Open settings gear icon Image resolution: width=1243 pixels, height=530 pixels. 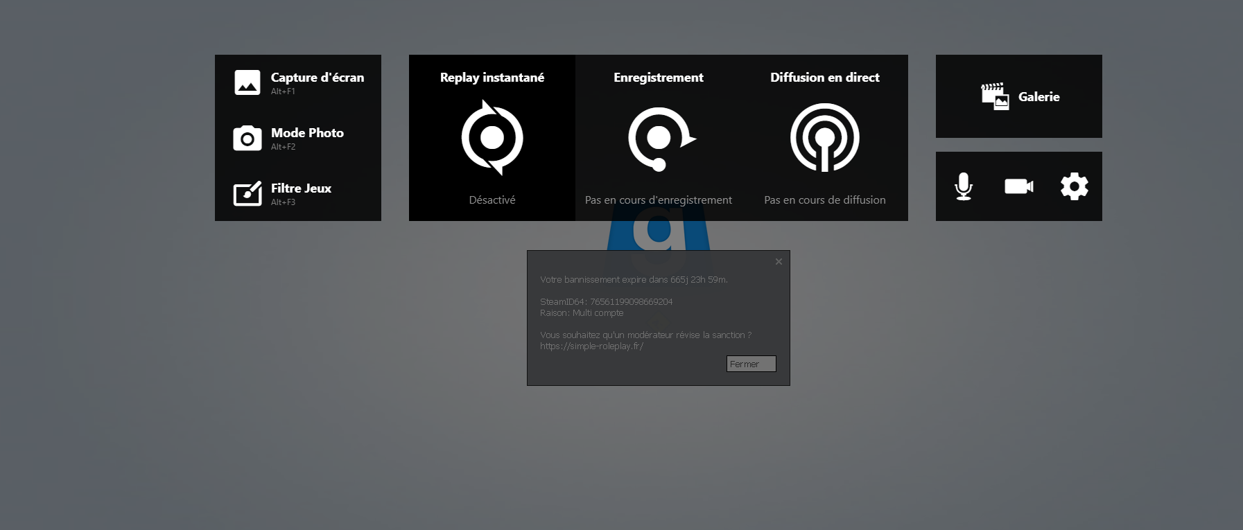(x=1075, y=186)
